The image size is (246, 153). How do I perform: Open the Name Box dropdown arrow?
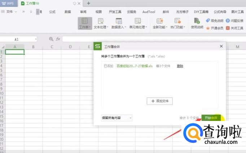pyautogui.click(x=36, y=39)
